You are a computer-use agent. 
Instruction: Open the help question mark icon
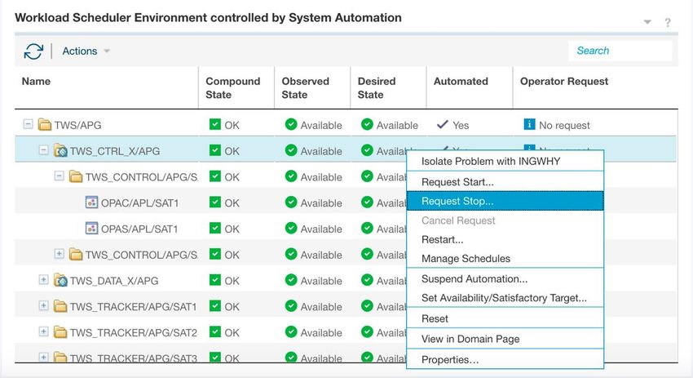(x=668, y=22)
